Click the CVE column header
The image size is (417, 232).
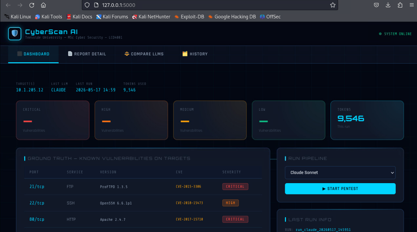[x=179, y=172]
